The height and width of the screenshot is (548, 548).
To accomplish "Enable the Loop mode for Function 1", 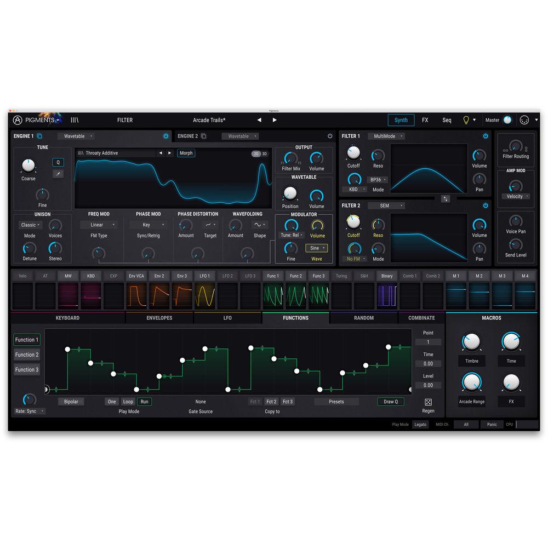I will point(128,401).
